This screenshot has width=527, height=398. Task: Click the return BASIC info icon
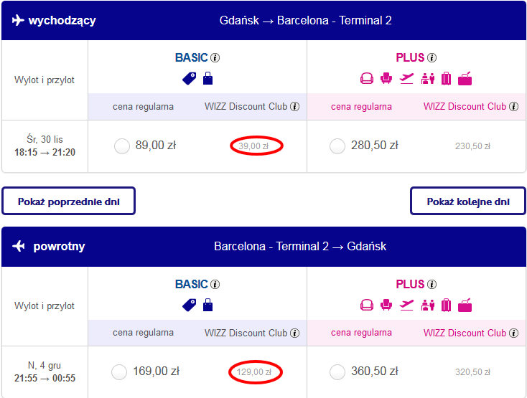pos(215,284)
